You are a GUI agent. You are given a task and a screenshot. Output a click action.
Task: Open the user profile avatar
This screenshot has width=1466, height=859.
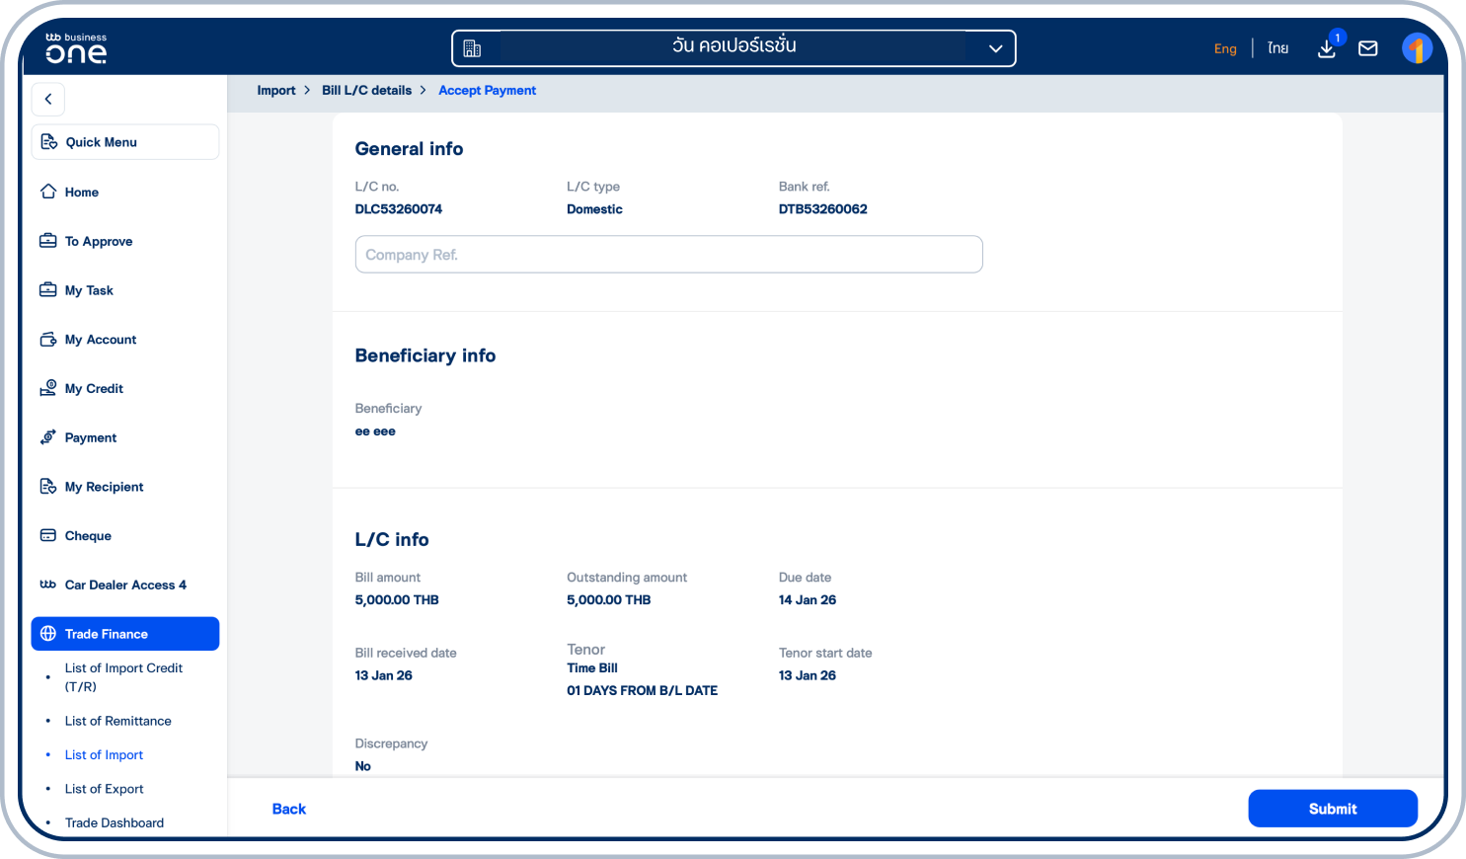1417,48
